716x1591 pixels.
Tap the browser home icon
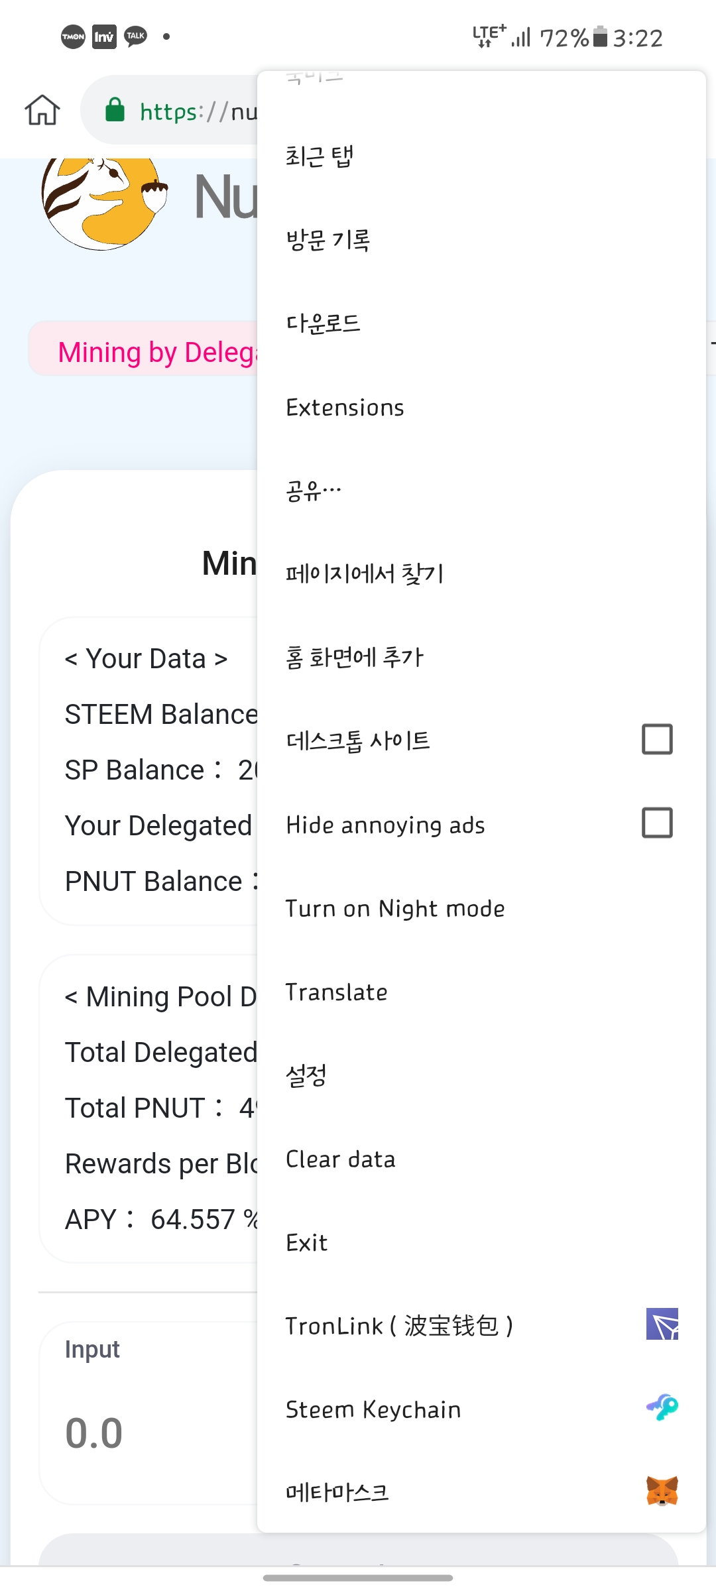42,110
